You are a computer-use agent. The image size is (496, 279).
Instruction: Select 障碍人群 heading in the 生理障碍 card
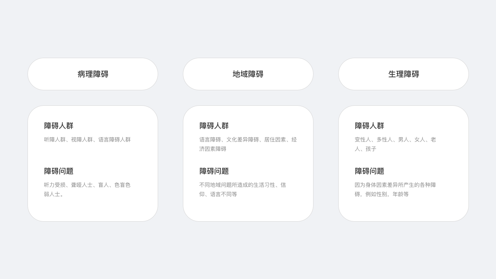point(369,126)
